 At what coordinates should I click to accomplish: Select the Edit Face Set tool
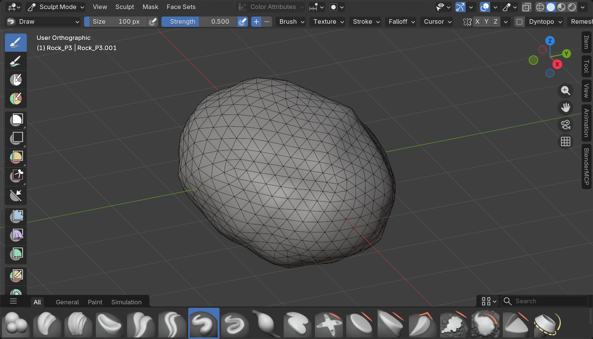click(x=16, y=276)
